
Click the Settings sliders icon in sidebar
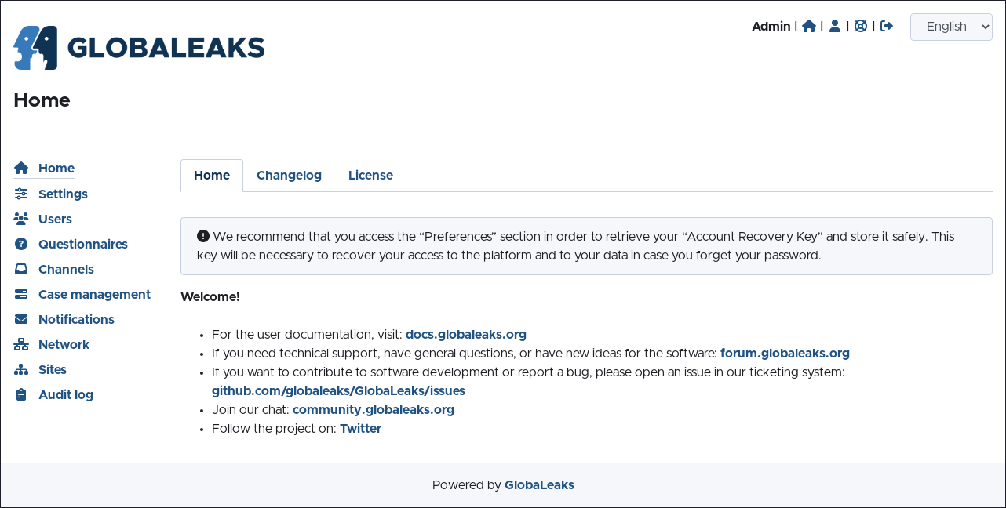coord(21,194)
